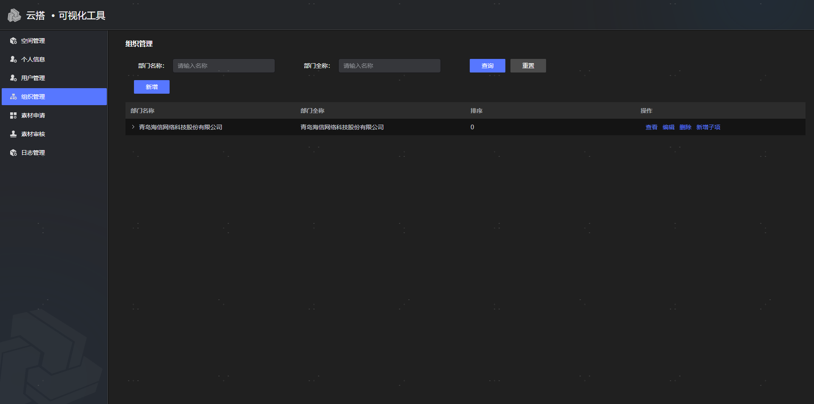Click the 空间管理 sidebar icon

(14, 41)
